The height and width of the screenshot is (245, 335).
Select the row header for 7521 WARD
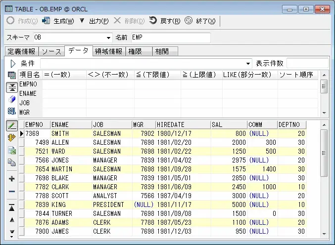click(x=22, y=151)
